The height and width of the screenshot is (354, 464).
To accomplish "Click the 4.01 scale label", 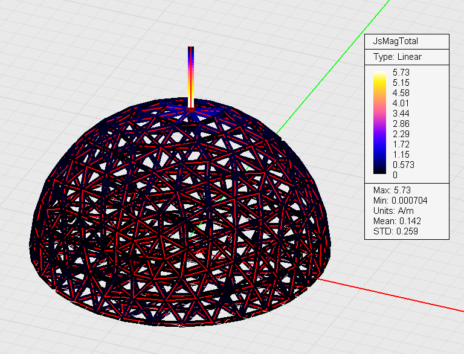I will [x=401, y=103].
